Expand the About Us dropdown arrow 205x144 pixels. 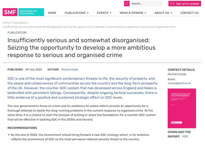(x=171, y=13)
